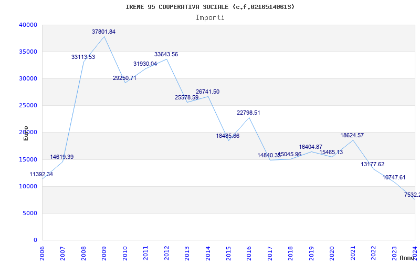Select the 11392.34 data label
Image resolution: width=420 pixels, height=263 pixels.
click(x=41, y=175)
